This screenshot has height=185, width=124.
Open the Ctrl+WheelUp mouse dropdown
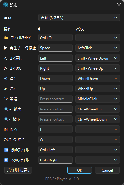[98, 109]
